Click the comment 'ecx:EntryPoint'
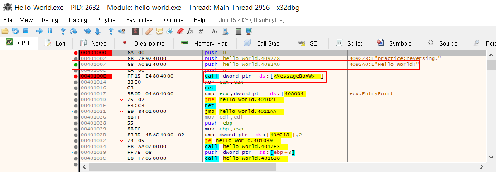This screenshot has height=172, width=496. point(371,93)
